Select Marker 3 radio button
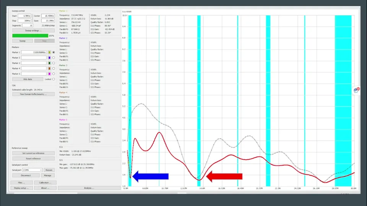This screenshot has height=206, width=367. pos(54,63)
